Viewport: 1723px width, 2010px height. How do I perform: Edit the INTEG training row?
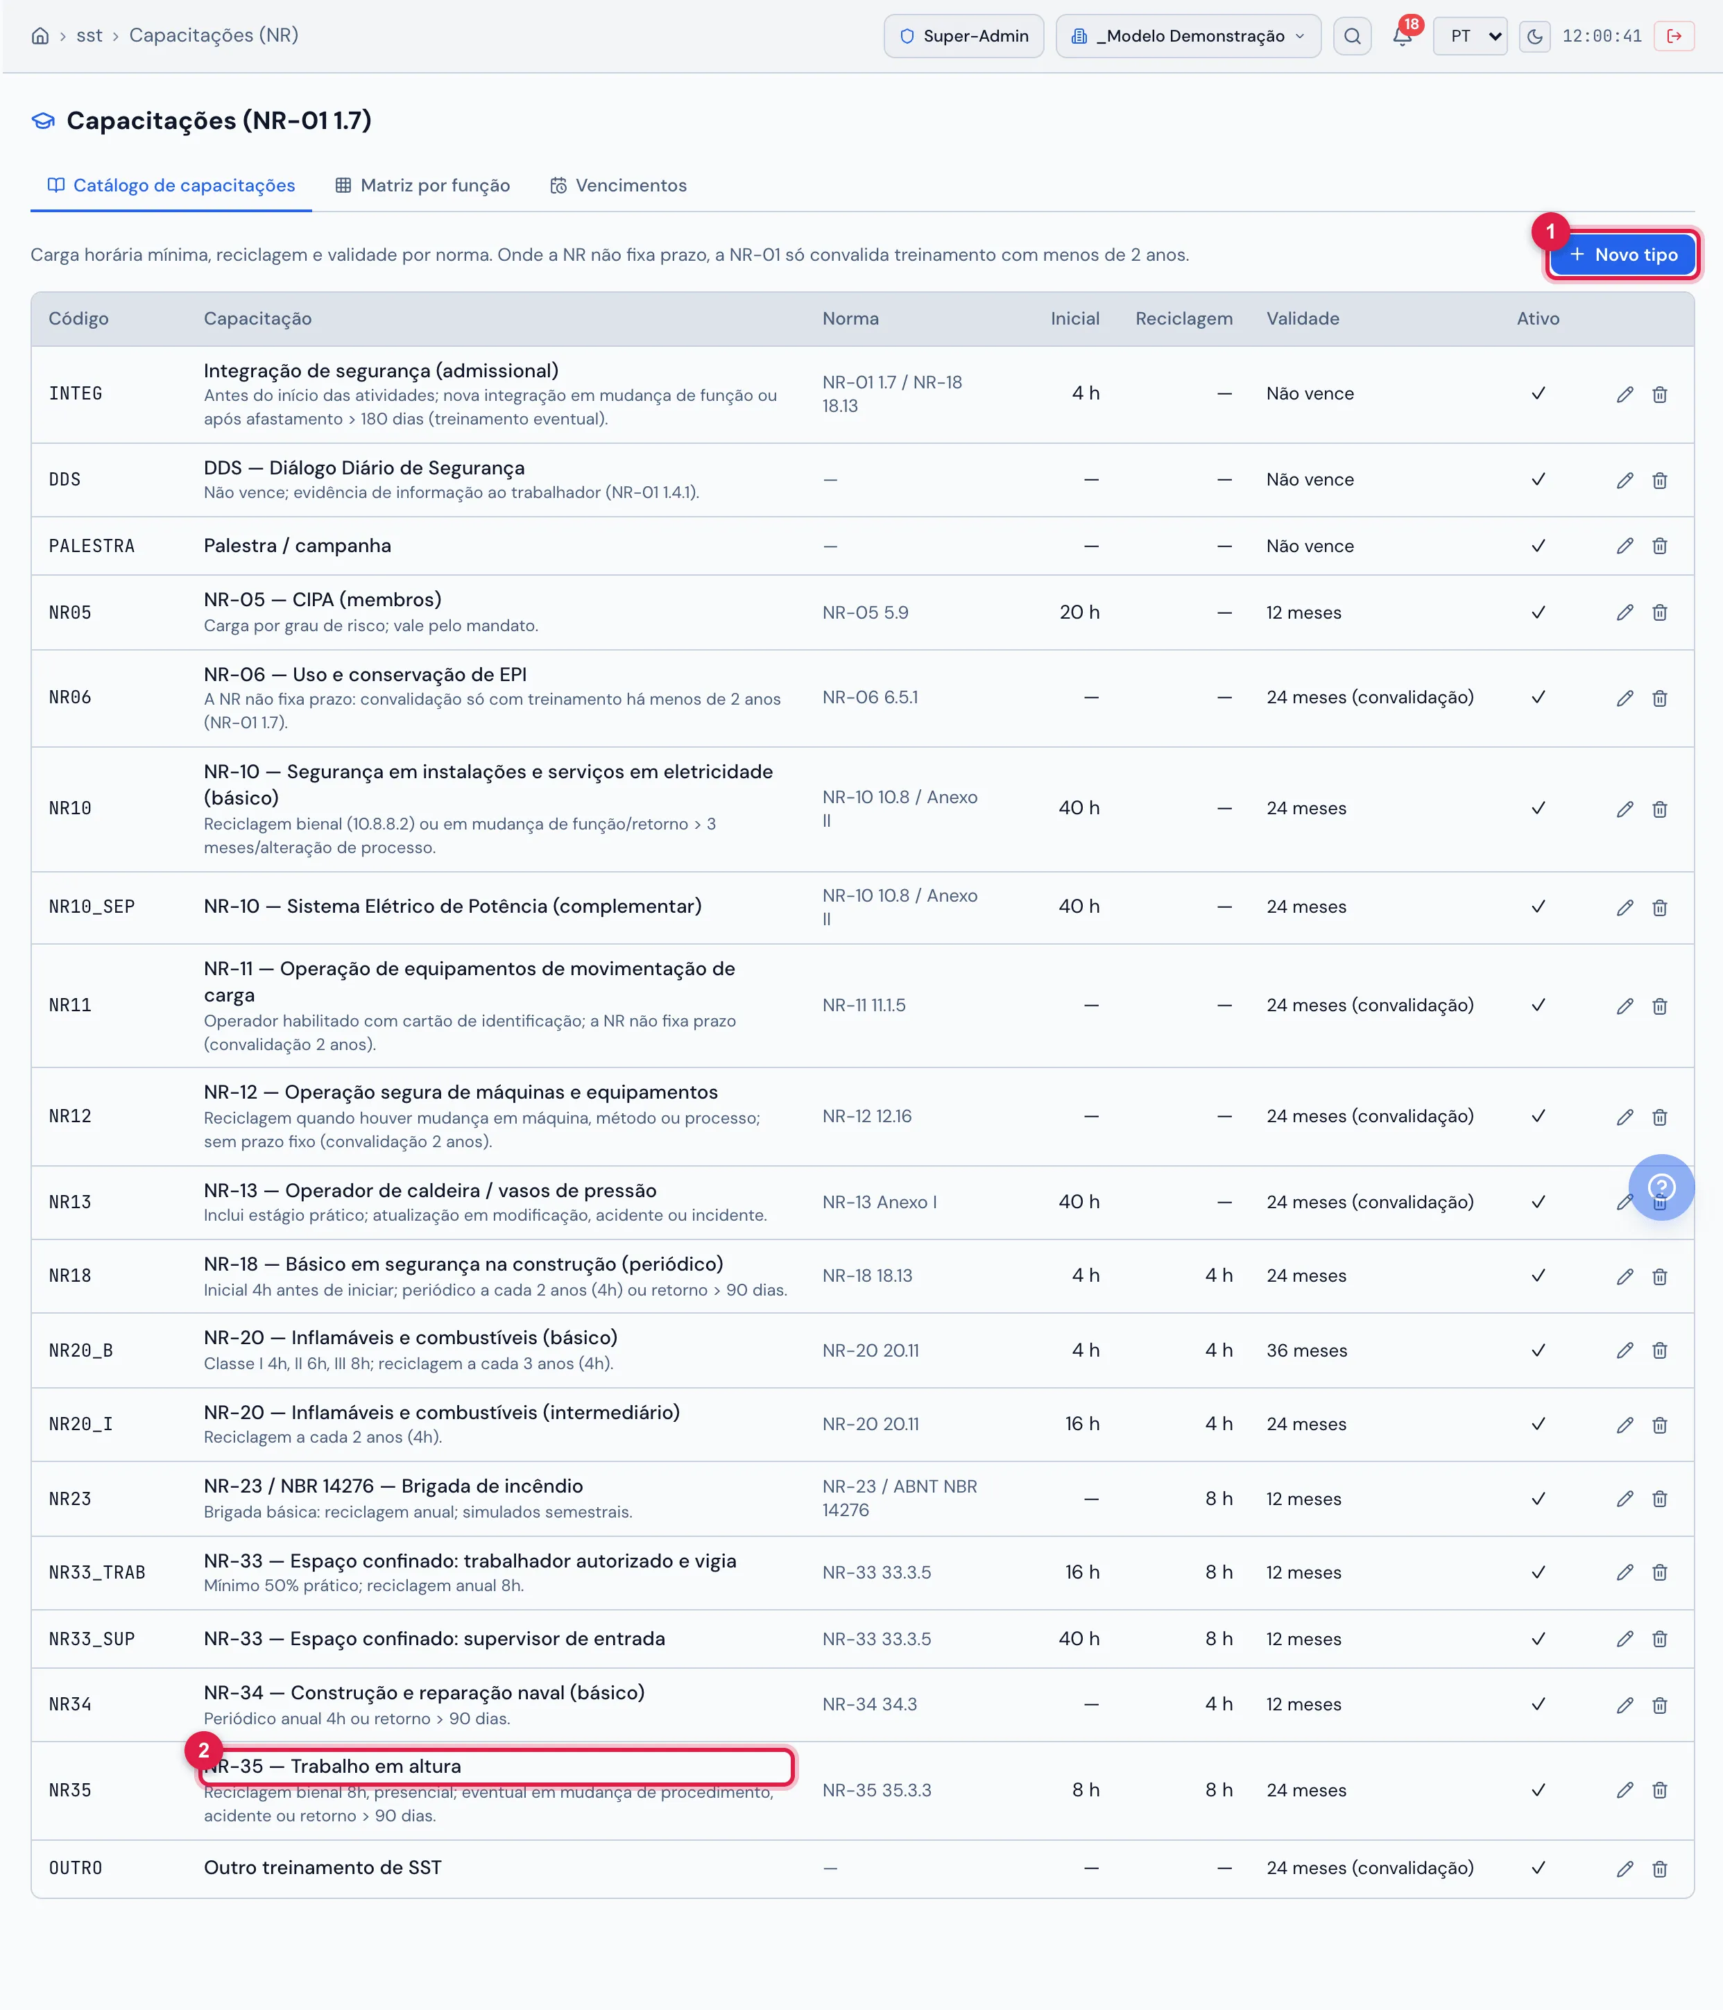pos(1625,394)
